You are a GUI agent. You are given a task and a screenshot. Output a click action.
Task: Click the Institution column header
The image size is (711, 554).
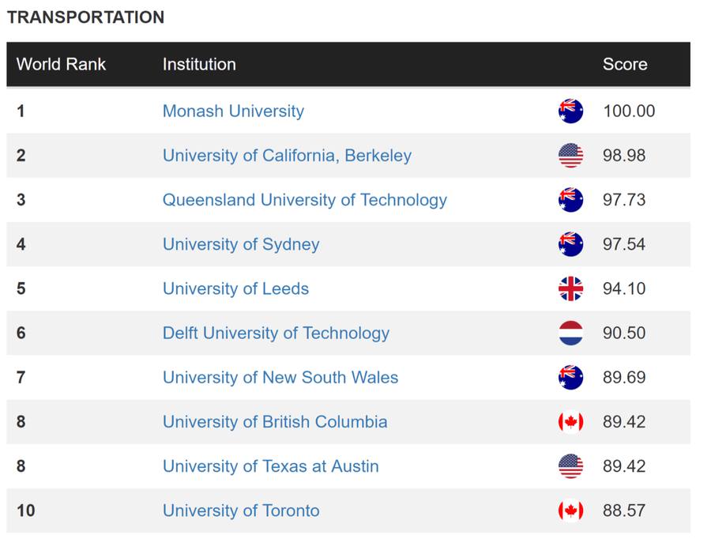[x=199, y=64]
